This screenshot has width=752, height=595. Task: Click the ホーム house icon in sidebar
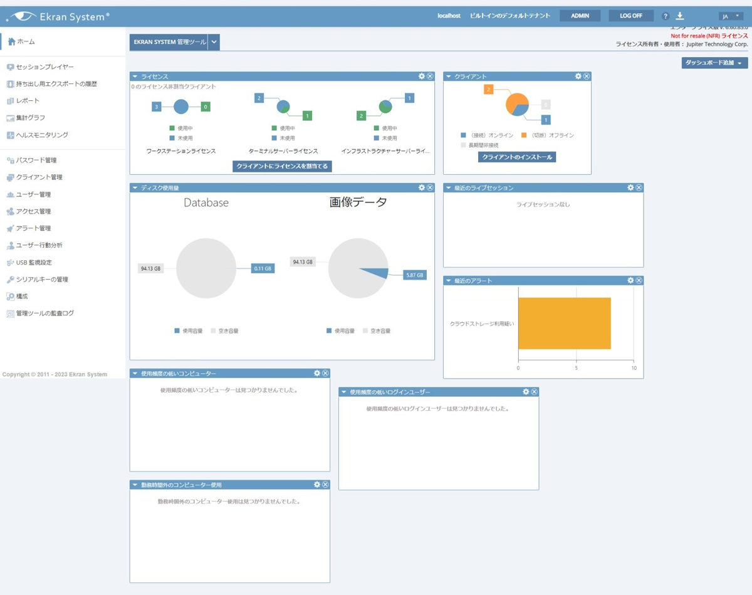11,41
